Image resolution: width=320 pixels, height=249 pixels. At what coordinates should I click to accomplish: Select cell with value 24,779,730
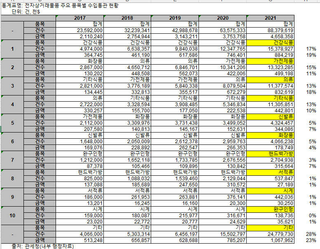click(x=271, y=234)
